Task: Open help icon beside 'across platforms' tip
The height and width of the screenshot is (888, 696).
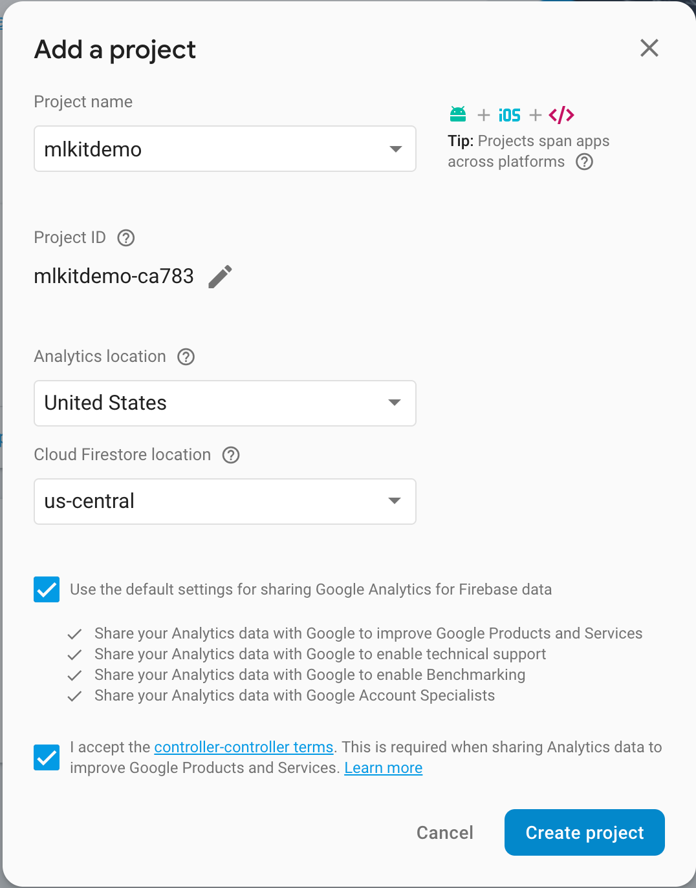Action: point(585,162)
